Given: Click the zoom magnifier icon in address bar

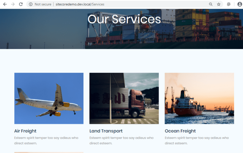Looking at the screenshot, I should [x=211, y=4].
